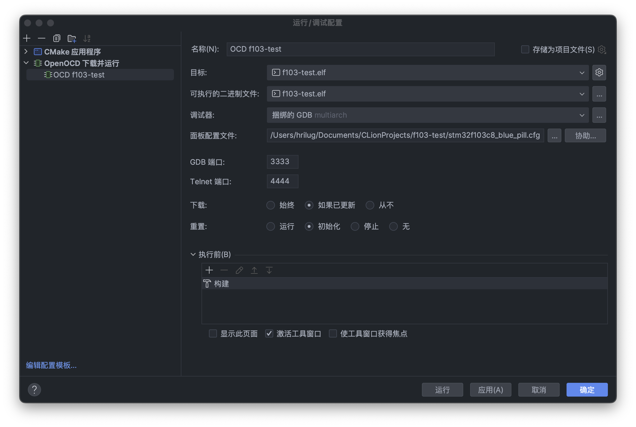Click the 应用(A) apply button
Viewport: 636px width, 427px height.
pos(490,390)
